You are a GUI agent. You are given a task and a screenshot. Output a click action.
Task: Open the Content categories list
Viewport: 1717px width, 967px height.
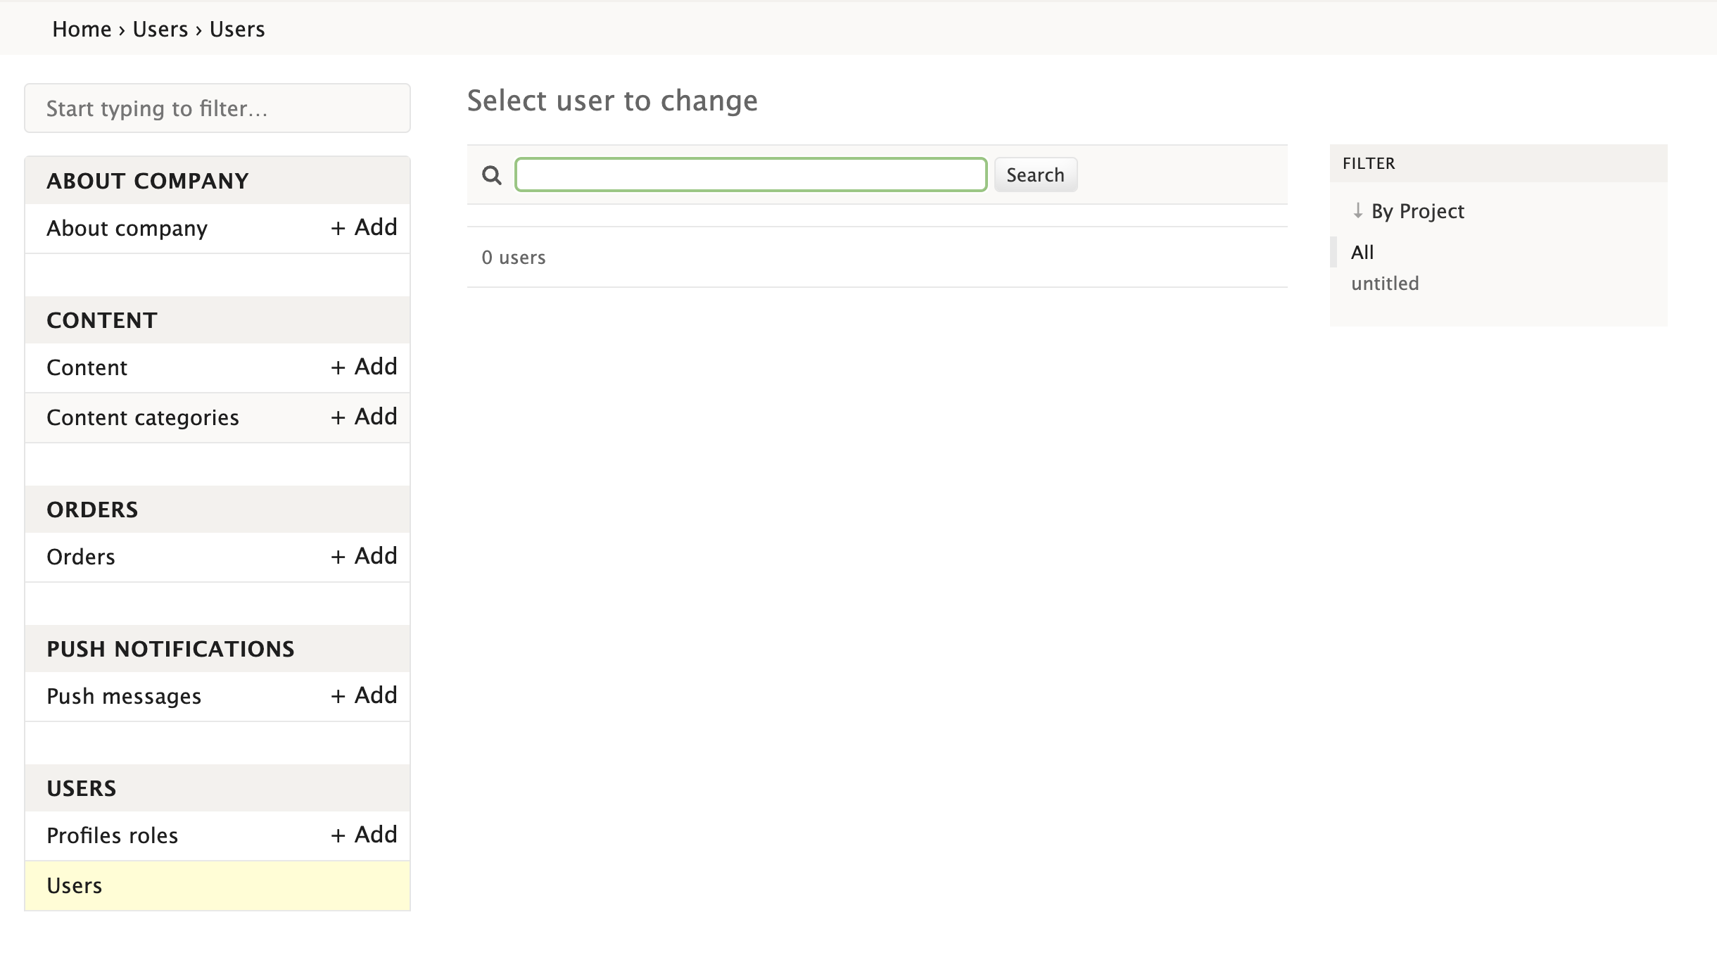(x=143, y=417)
